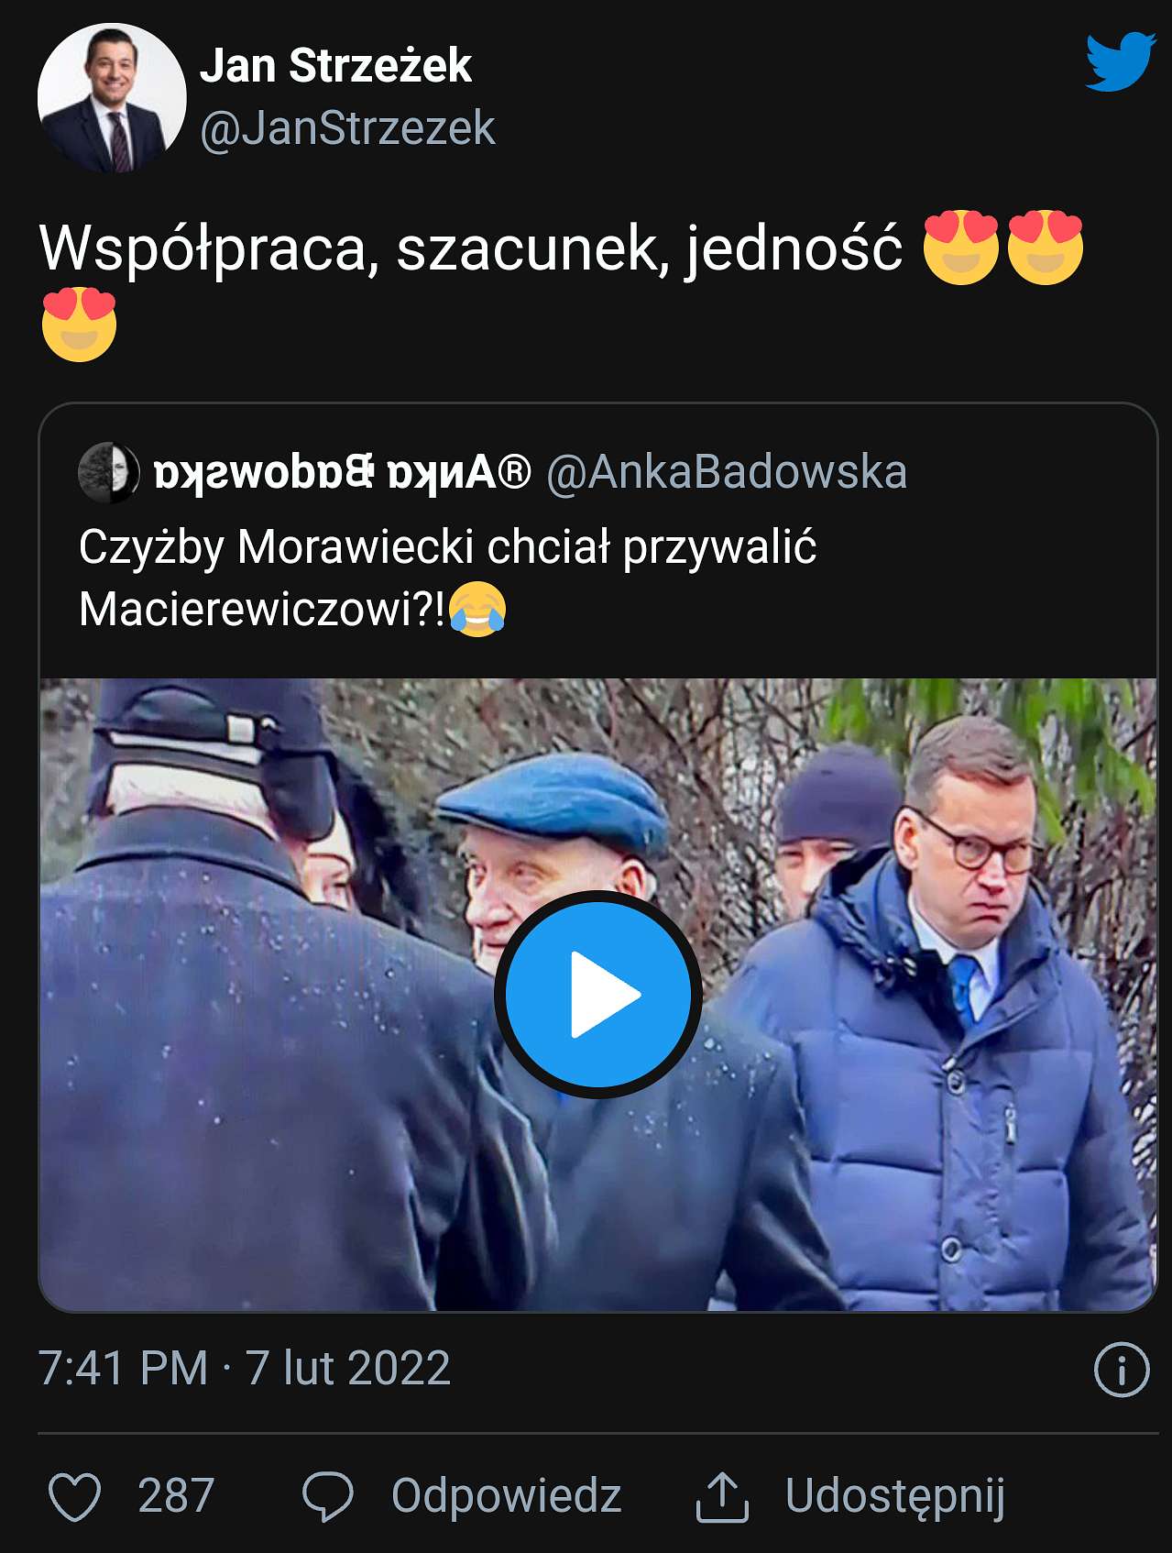Open the Jan Strzeżek display name
The image size is (1172, 1553).
click(x=335, y=66)
